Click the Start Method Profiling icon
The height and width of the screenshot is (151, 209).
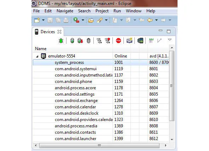click(108, 41)
